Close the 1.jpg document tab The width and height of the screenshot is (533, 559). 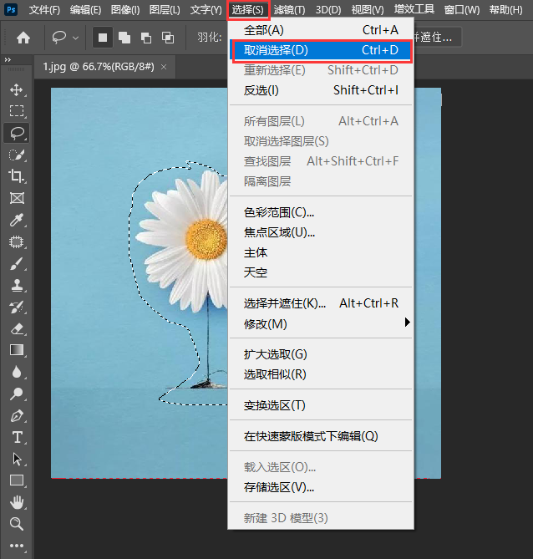[x=164, y=67]
